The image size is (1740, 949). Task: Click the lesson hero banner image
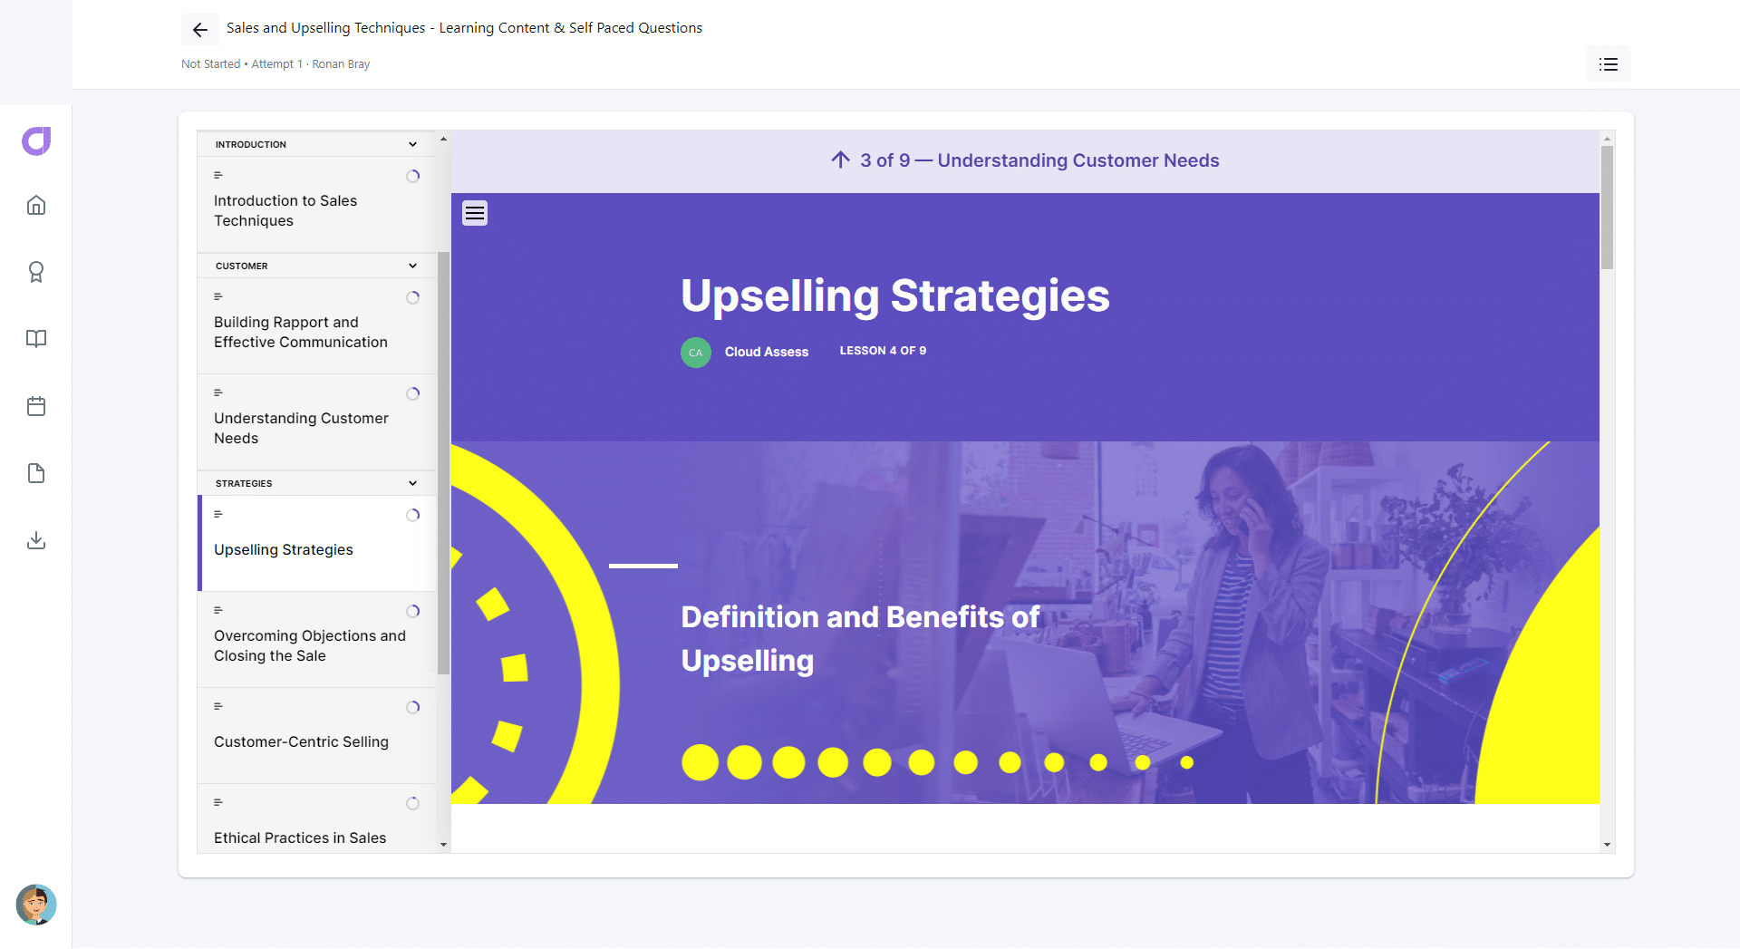(1025, 623)
